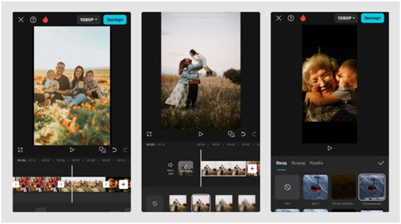Confirm the animation with the checkmark
Image resolution: width=401 pixels, height=224 pixels.
coord(381,163)
